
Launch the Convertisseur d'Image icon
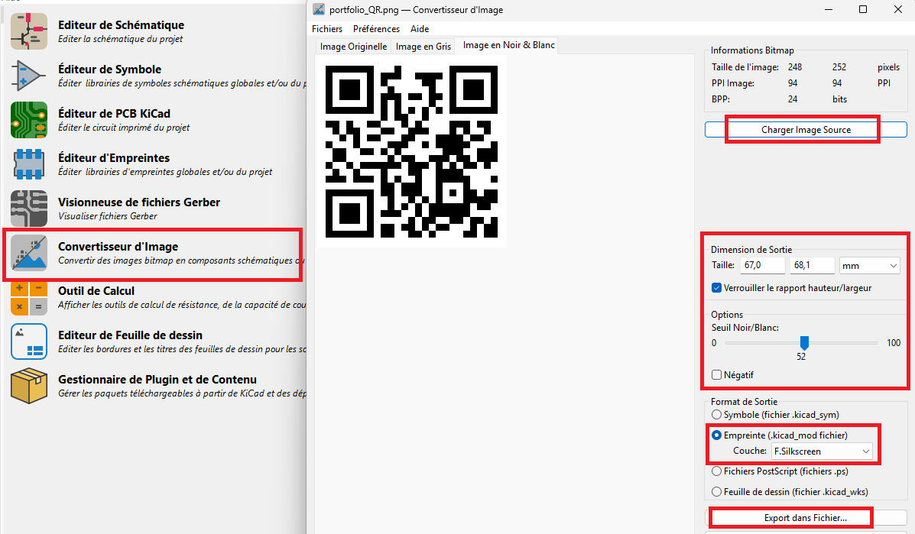coord(28,253)
